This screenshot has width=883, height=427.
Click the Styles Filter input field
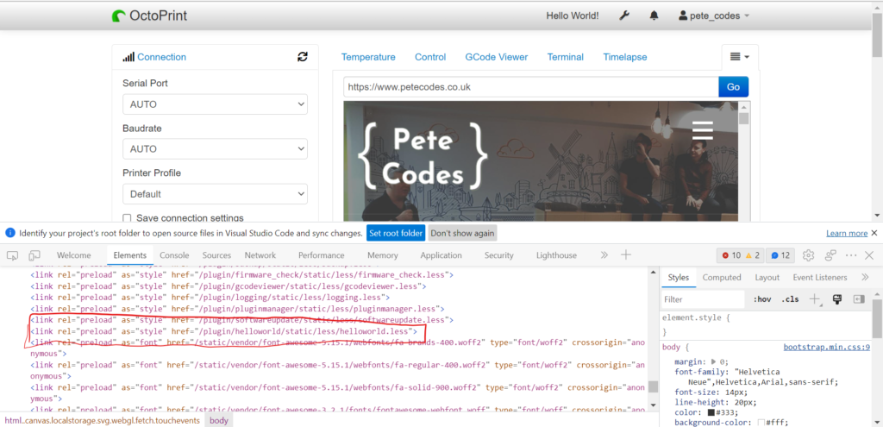(703, 299)
